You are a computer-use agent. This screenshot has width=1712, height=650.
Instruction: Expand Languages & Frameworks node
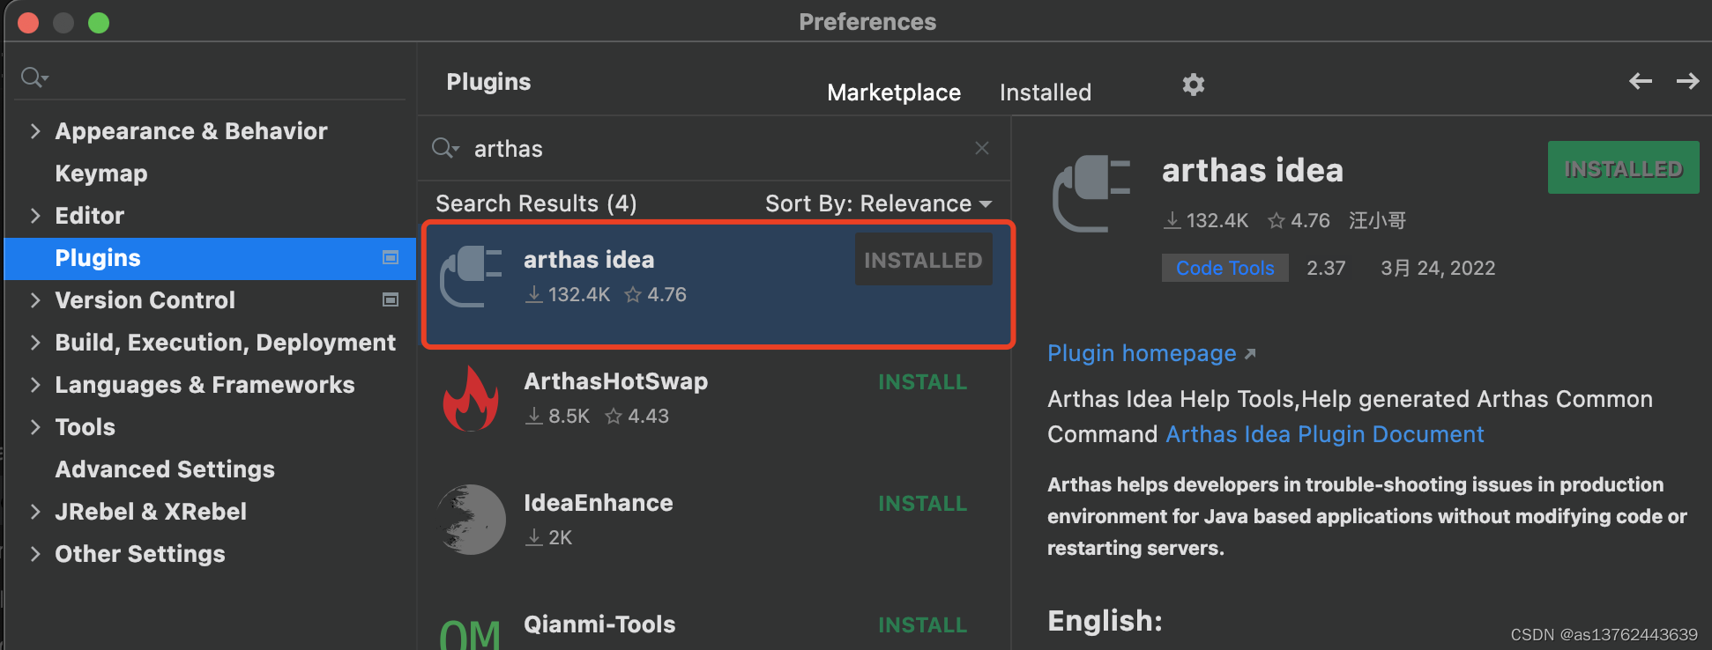pyautogui.click(x=35, y=385)
